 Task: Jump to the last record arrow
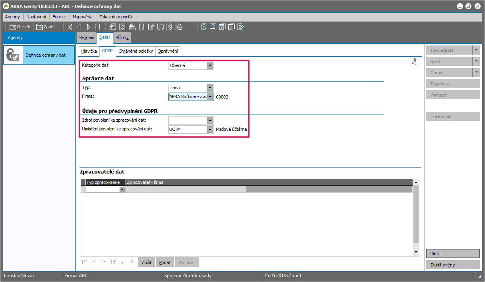click(98, 27)
